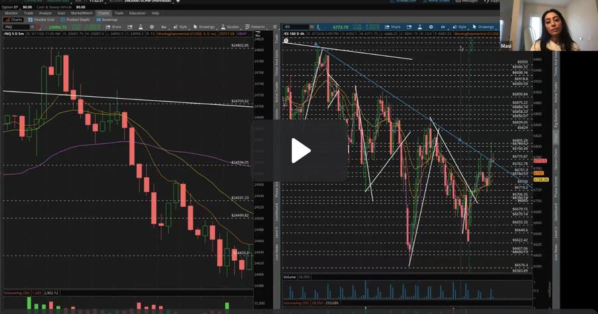Click the $24802.85 price level label

click(240, 45)
